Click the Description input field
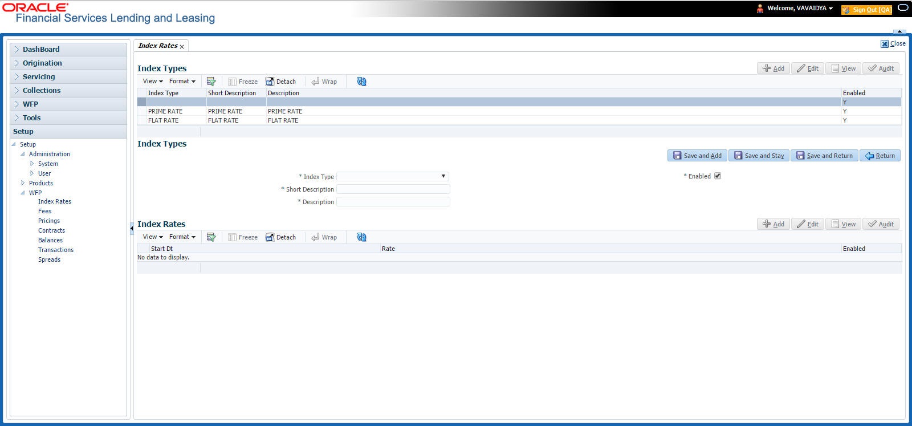 [393, 202]
